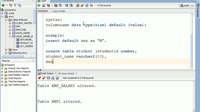200x112 pixels.
Task: Open the Explain Plan dropdown arrow
Action: tap(52, 6)
